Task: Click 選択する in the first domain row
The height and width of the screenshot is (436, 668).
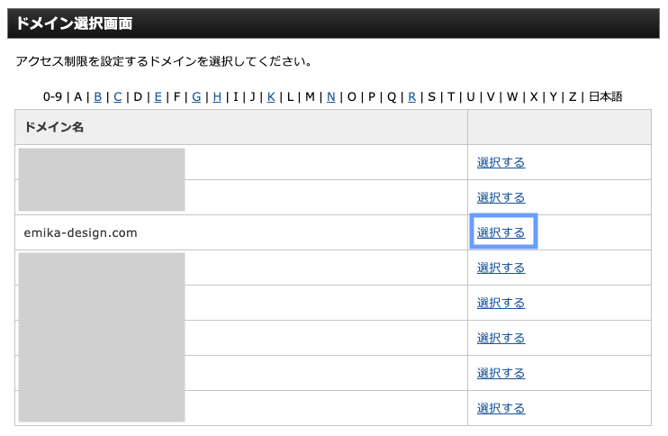Action: pos(501,162)
